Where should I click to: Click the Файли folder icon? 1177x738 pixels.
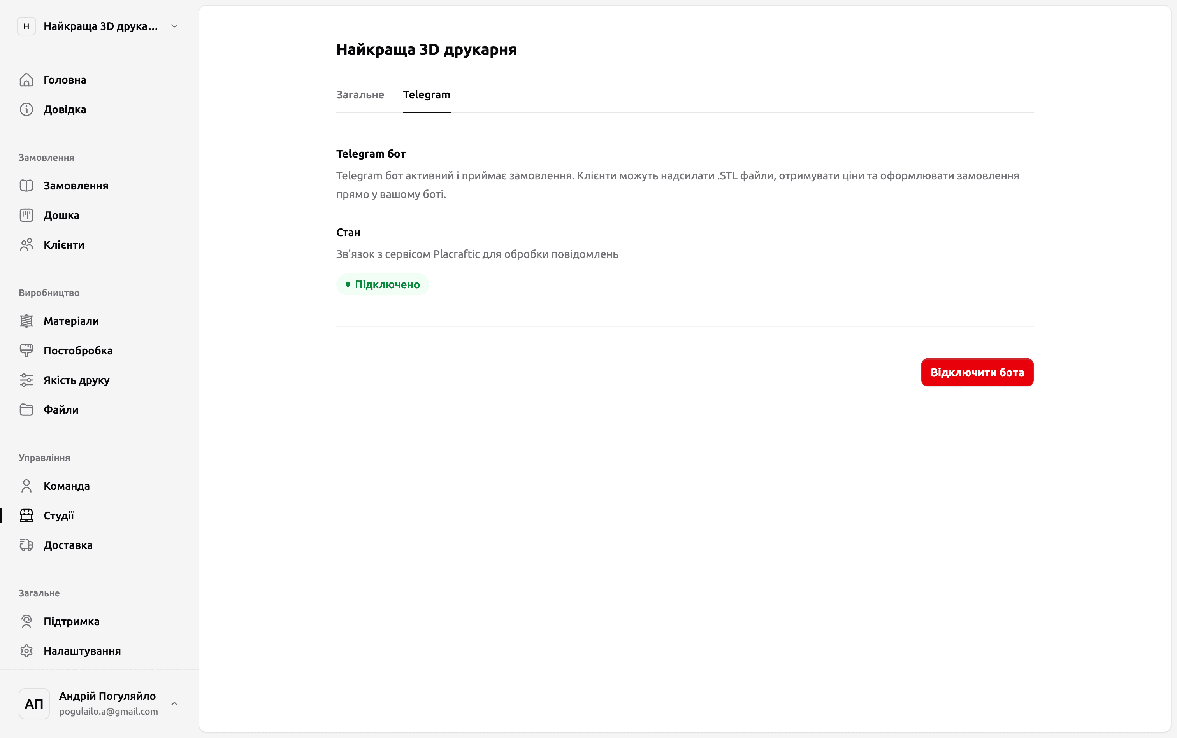point(26,410)
